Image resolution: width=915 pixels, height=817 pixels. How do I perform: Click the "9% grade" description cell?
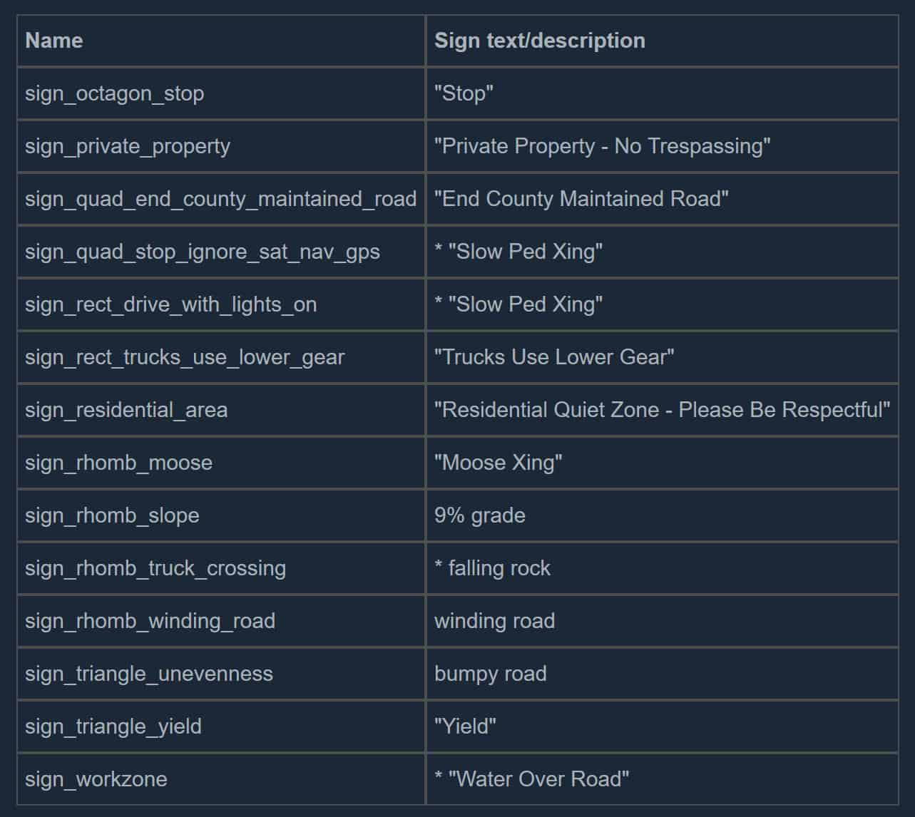point(480,515)
